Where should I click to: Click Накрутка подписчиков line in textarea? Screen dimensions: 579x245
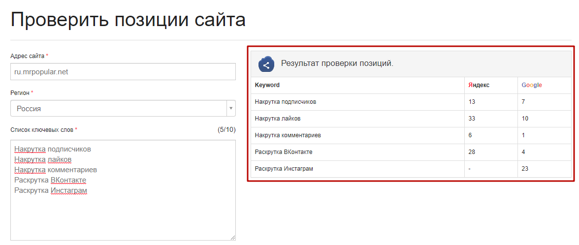click(x=53, y=149)
